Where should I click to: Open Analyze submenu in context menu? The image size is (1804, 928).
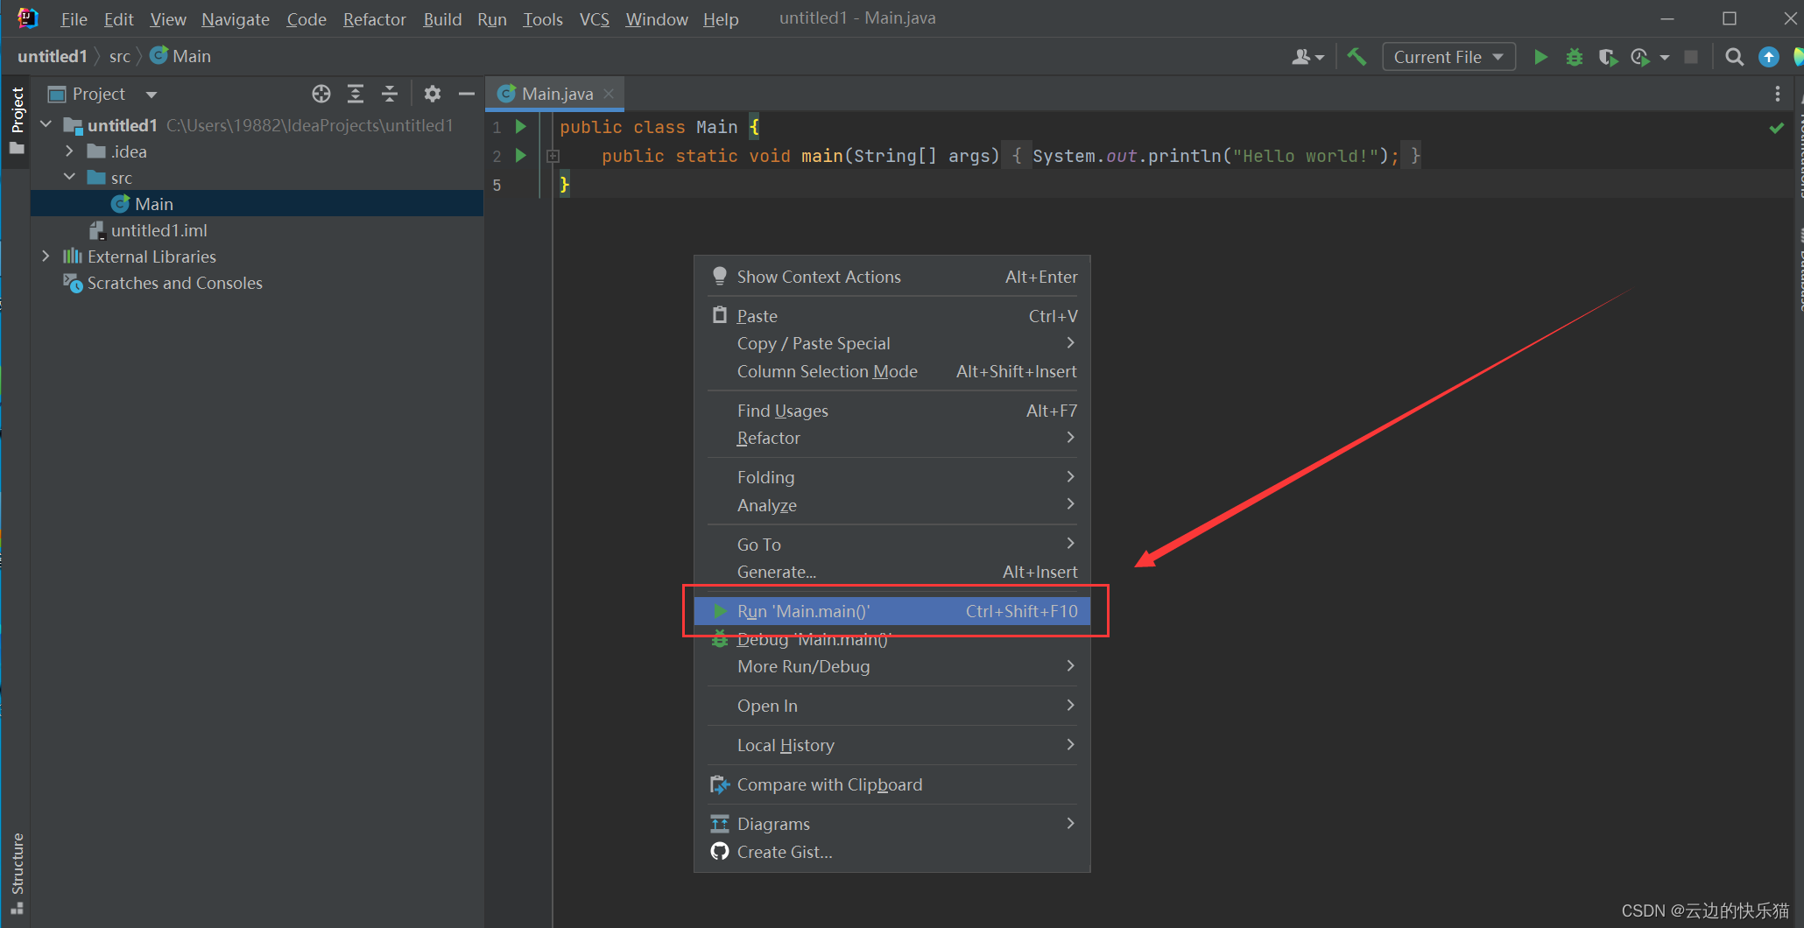892,505
